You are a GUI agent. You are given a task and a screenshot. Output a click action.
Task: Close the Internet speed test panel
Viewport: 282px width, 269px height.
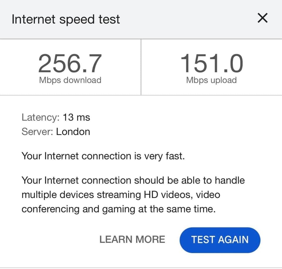coord(262,19)
